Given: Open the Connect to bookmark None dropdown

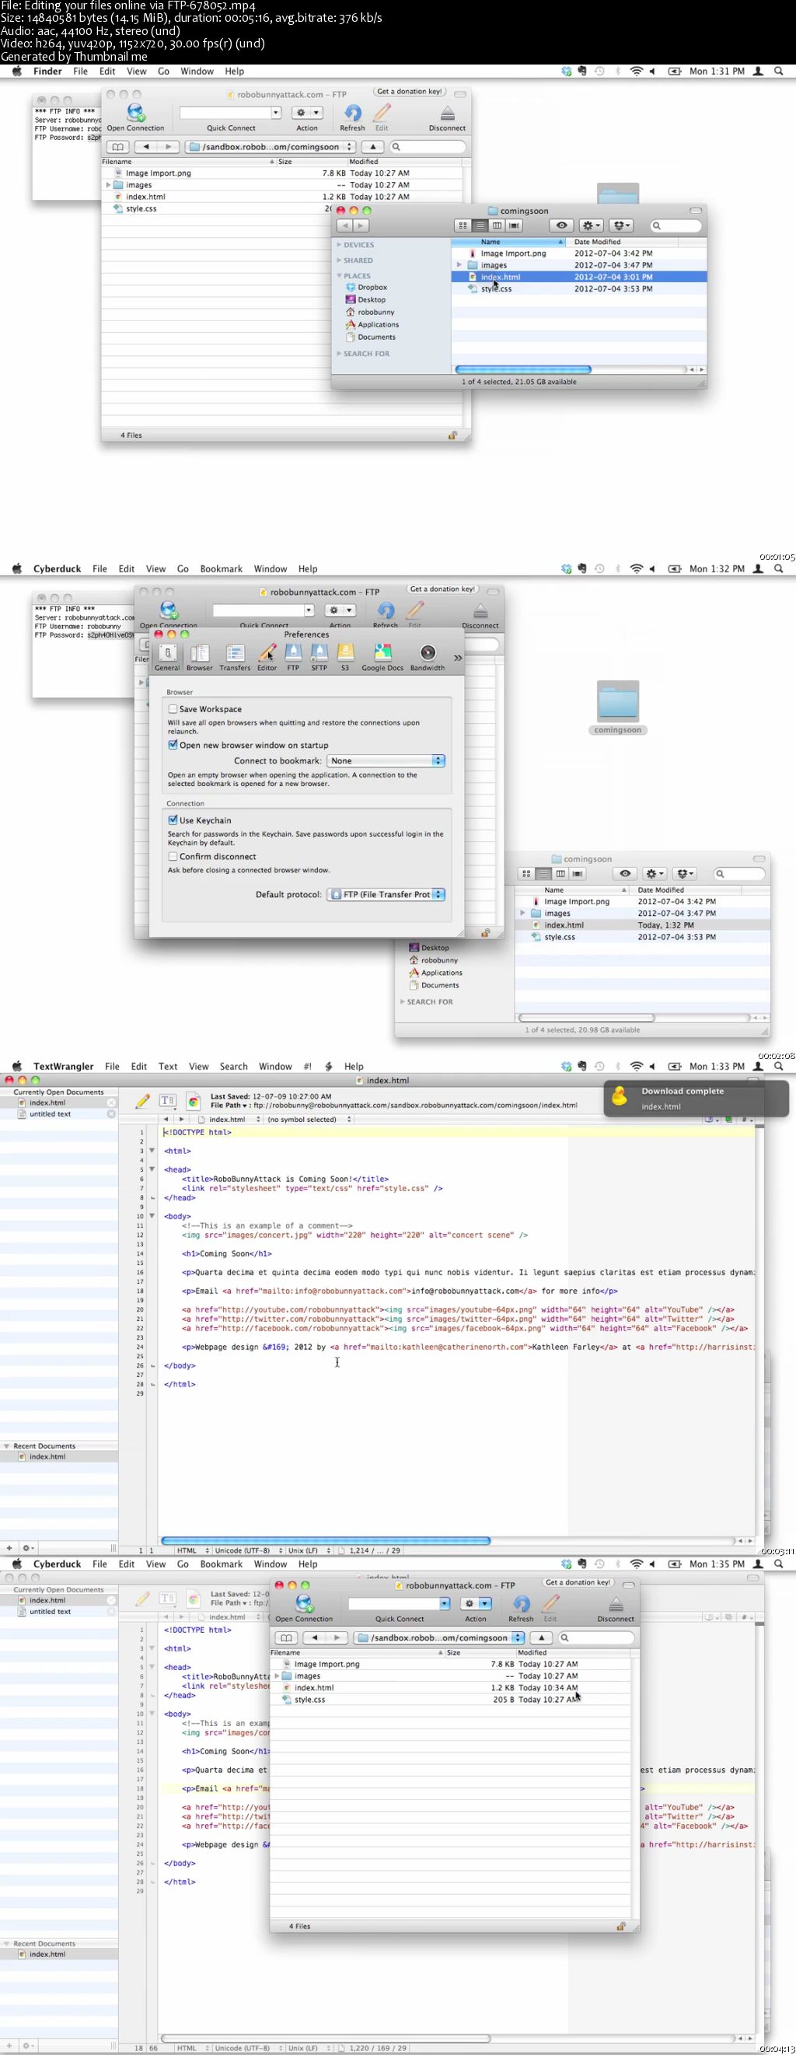Looking at the screenshot, I should click(x=386, y=760).
